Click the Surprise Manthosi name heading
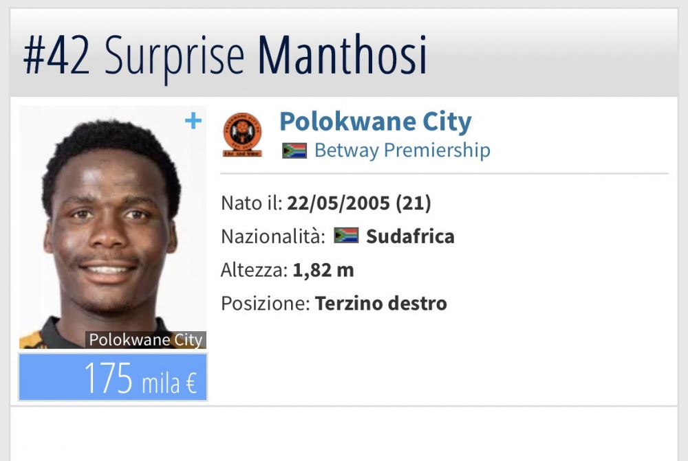This screenshot has width=688, height=461. pos(266,56)
